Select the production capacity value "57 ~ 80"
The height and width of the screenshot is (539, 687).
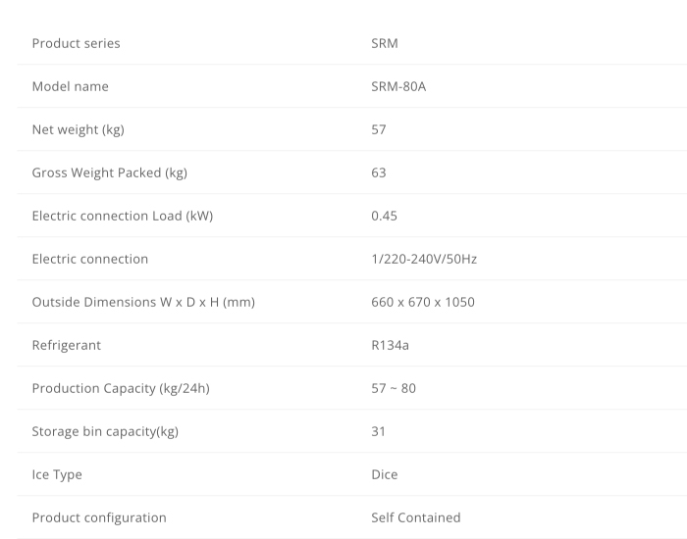click(x=394, y=388)
